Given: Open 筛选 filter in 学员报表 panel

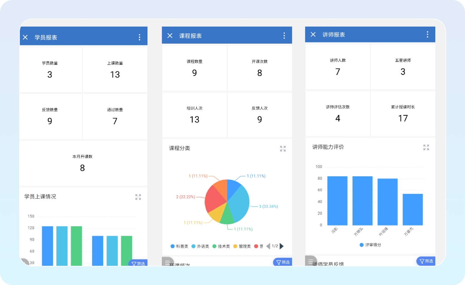Looking at the screenshot, I should 138,263.
